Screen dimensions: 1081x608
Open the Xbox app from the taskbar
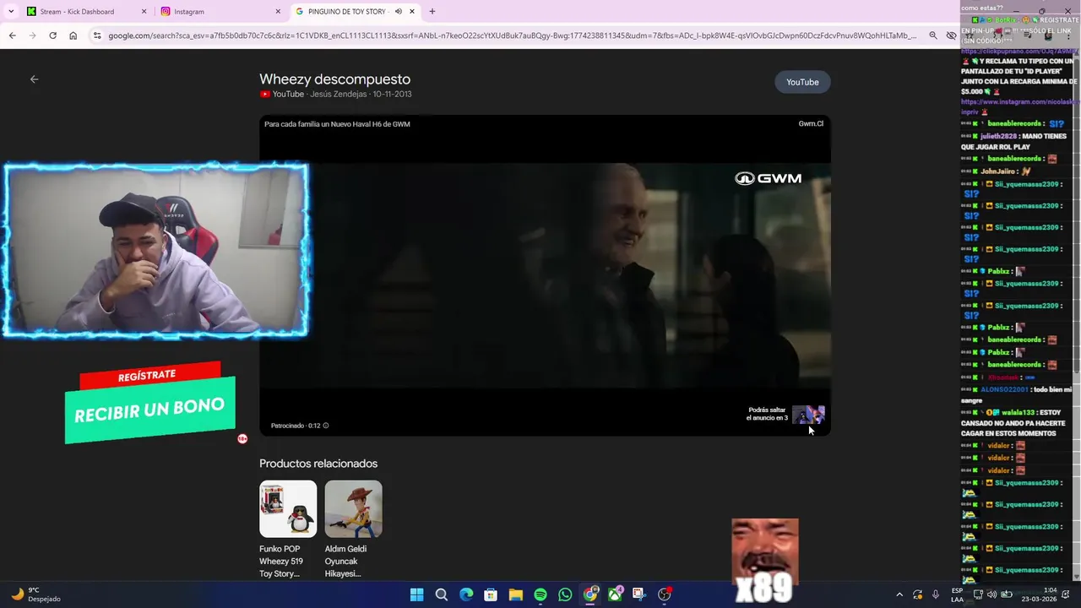[x=615, y=594]
